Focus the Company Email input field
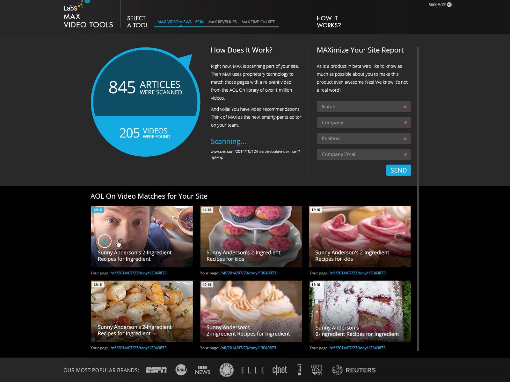The height and width of the screenshot is (382, 510). [364, 154]
